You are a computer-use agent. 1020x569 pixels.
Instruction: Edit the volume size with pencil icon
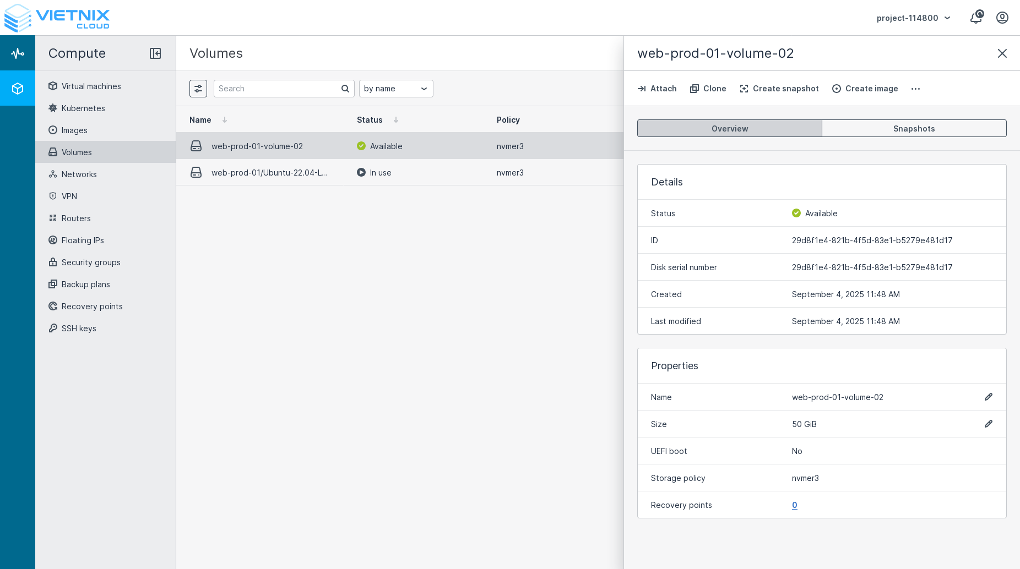pyautogui.click(x=989, y=424)
